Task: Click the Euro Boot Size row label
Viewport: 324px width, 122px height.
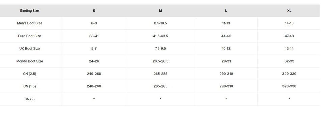Action: click(30, 36)
